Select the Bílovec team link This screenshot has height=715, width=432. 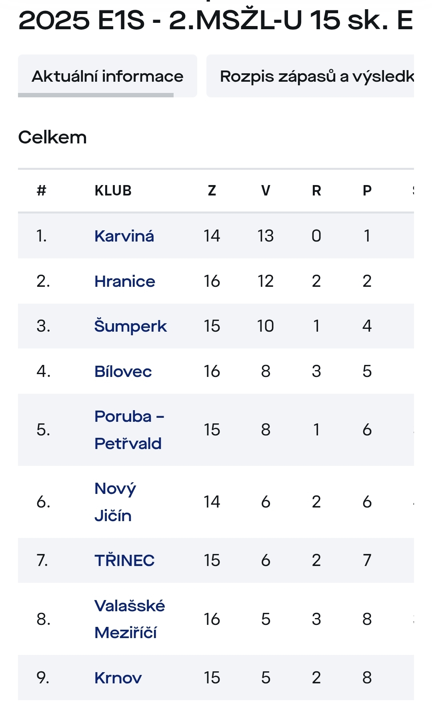123,371
